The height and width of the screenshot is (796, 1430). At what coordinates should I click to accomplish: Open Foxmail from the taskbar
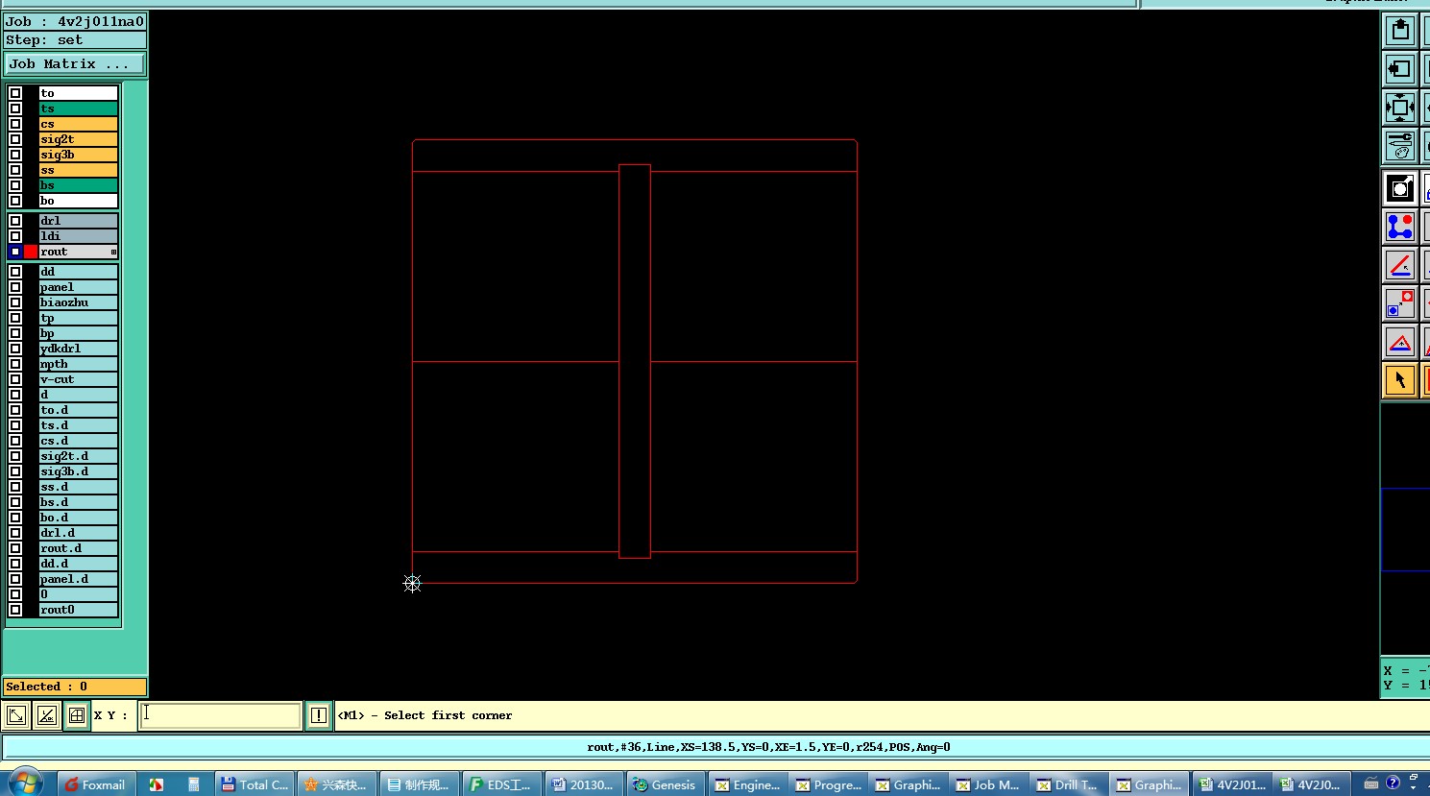pos(95,784)
